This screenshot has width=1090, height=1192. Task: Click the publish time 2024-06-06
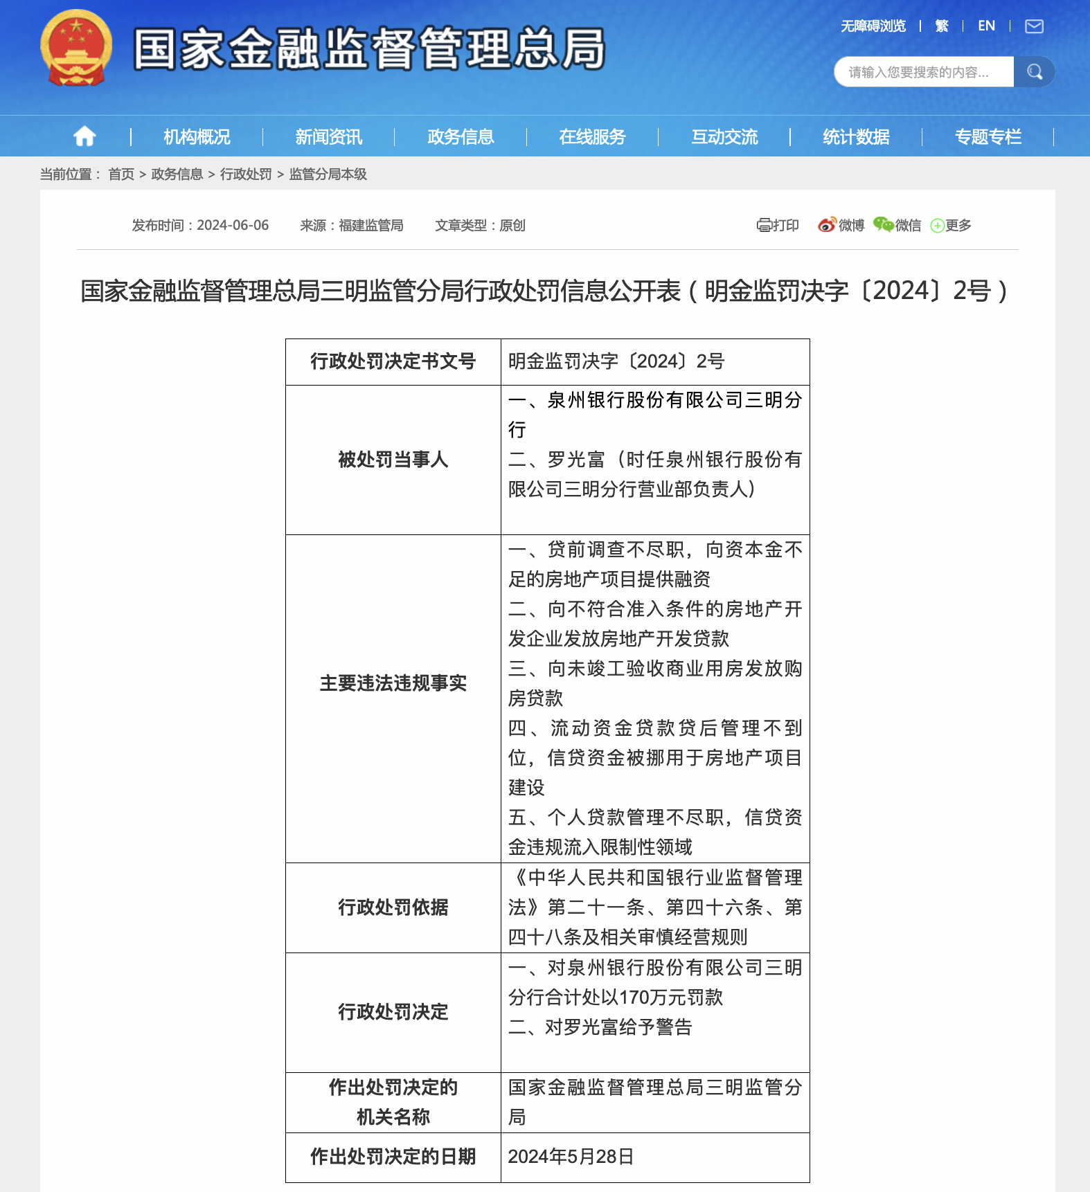[x=233, y=225]
